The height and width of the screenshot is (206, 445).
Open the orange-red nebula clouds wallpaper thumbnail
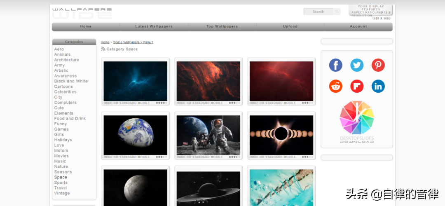pyautogui.click(x=208, y=81)
